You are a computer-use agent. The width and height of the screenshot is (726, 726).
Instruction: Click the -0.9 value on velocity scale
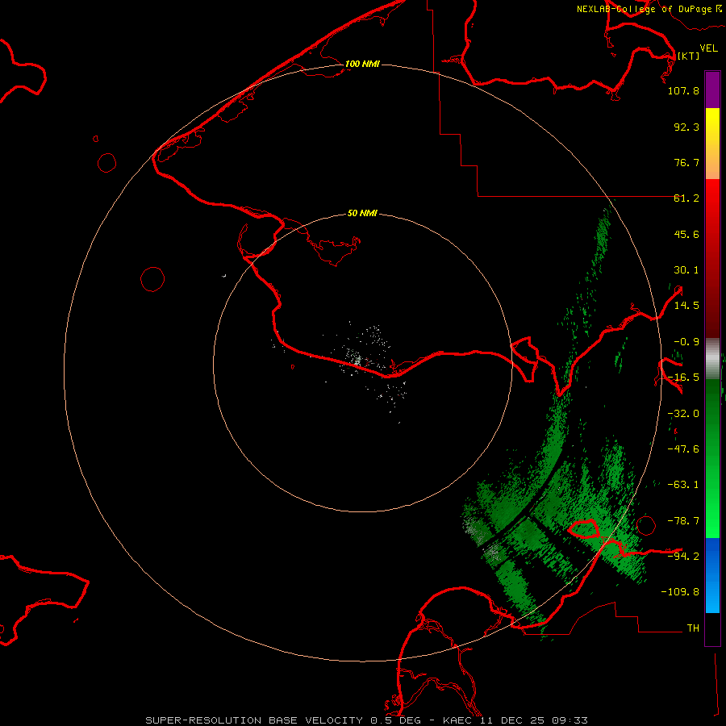[x=686, y=342]
